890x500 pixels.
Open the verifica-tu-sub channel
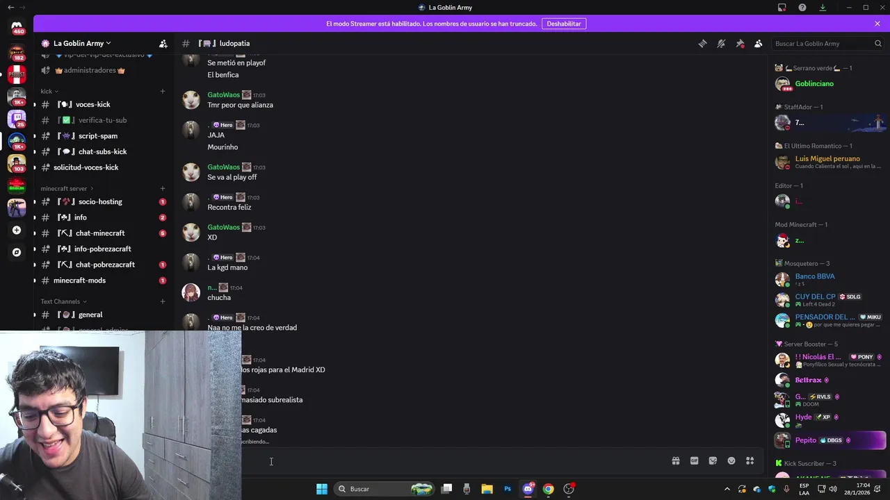(x=103, y=120)
